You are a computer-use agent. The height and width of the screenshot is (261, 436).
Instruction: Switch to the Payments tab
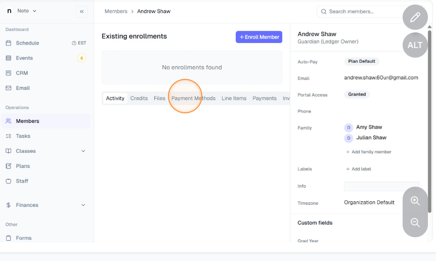click(x=265, y=99)
